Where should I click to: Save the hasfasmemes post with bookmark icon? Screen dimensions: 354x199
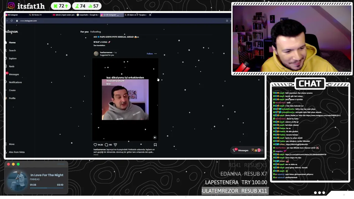[155, 145]
